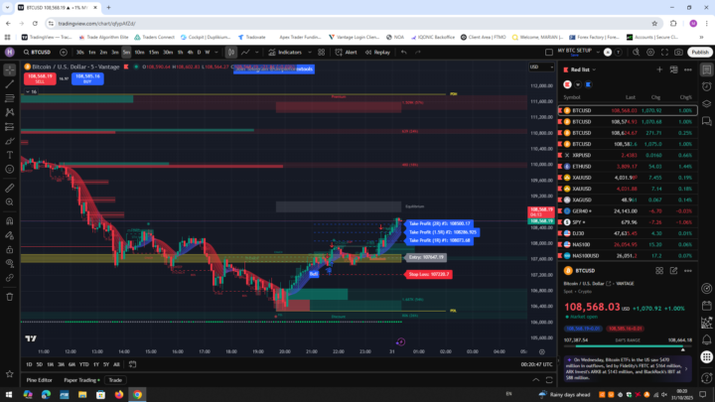
Task: Expand the timeframe dropdown arrow
Action: [216, 53]
